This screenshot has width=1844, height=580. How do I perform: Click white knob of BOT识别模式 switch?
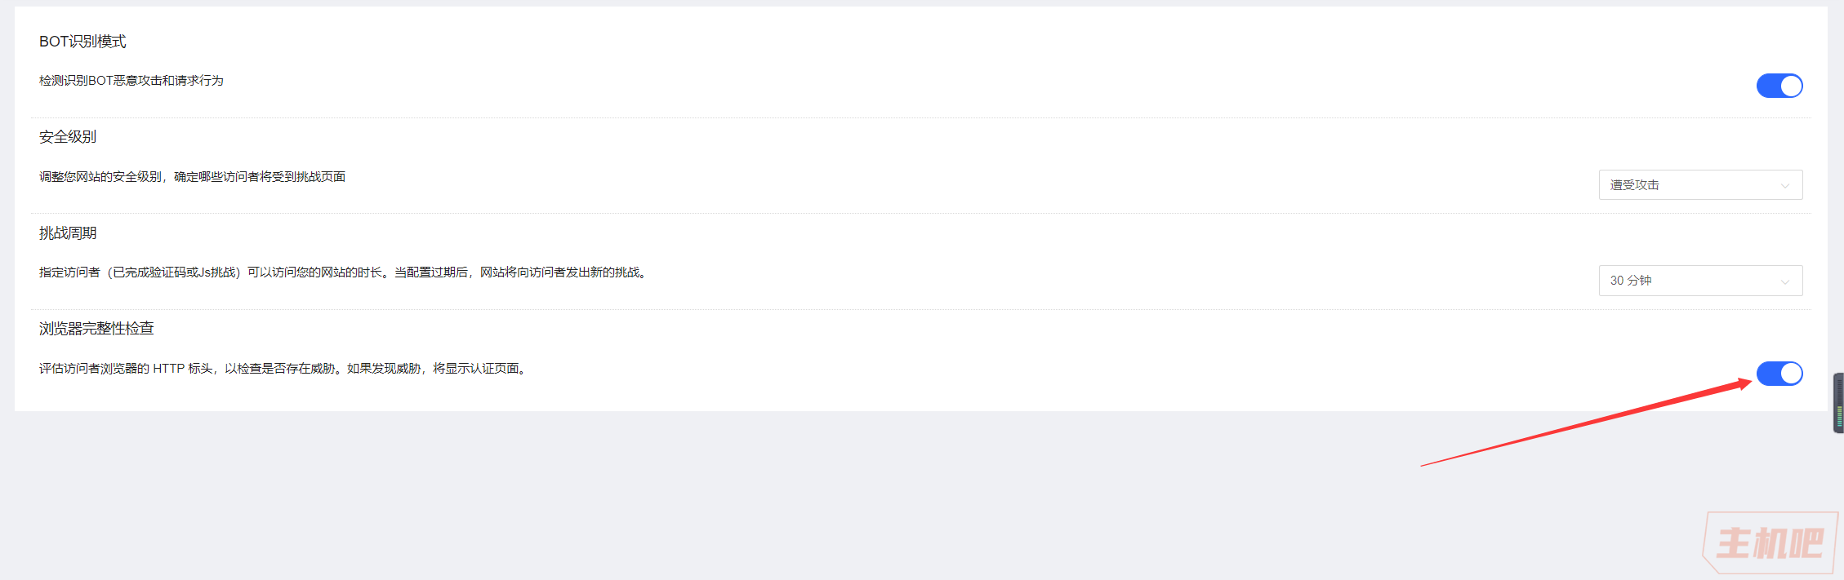(x=1791, y=86)
